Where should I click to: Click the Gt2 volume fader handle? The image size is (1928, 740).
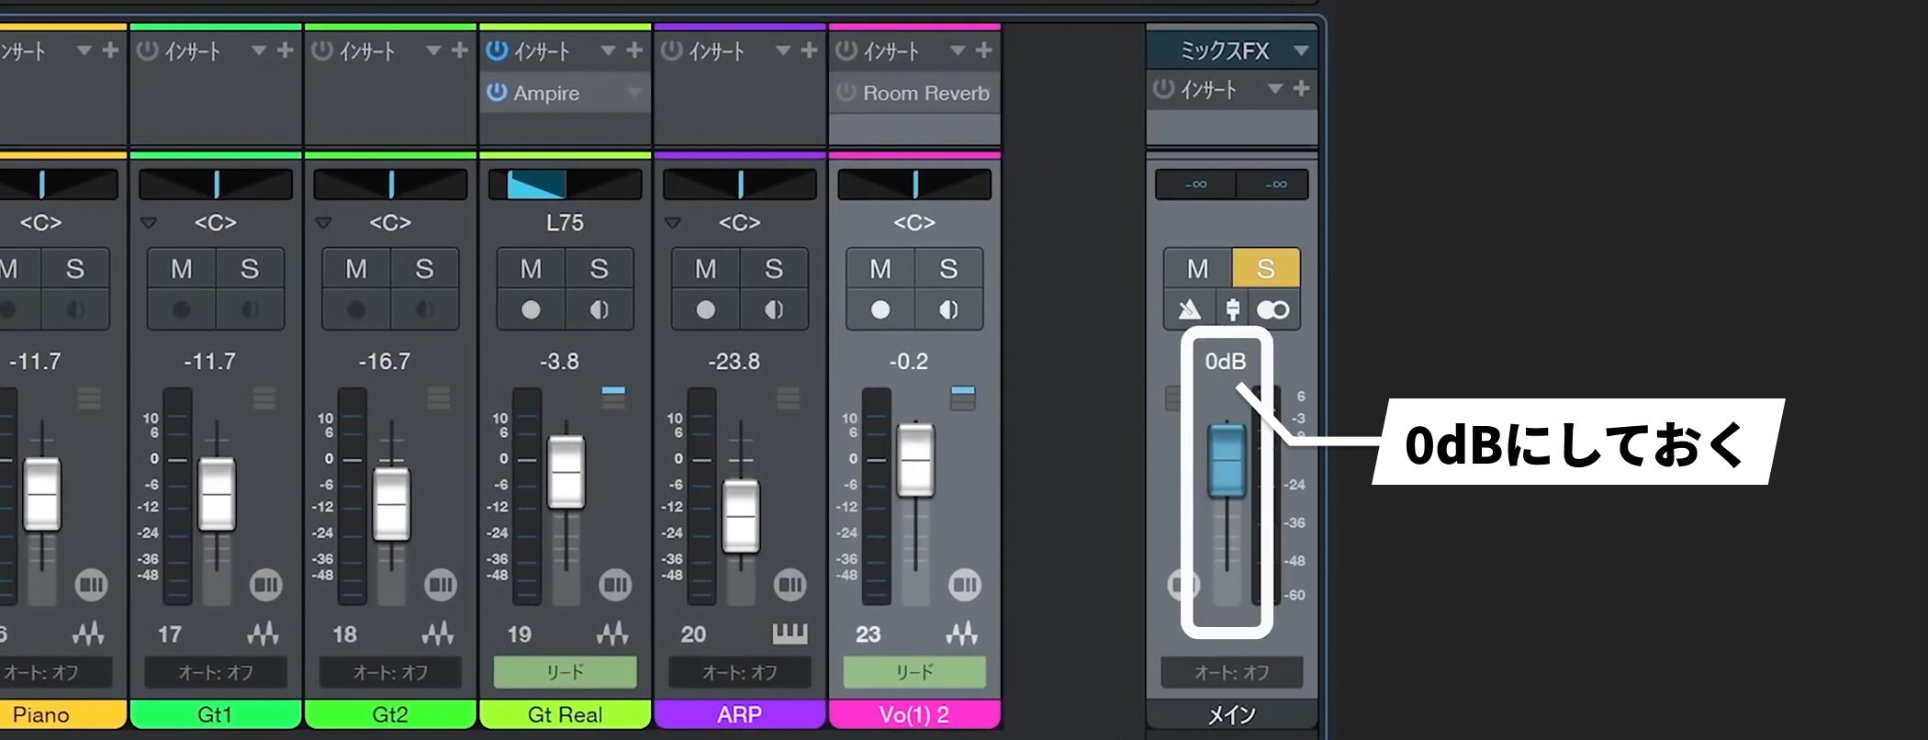coord(391,504)
